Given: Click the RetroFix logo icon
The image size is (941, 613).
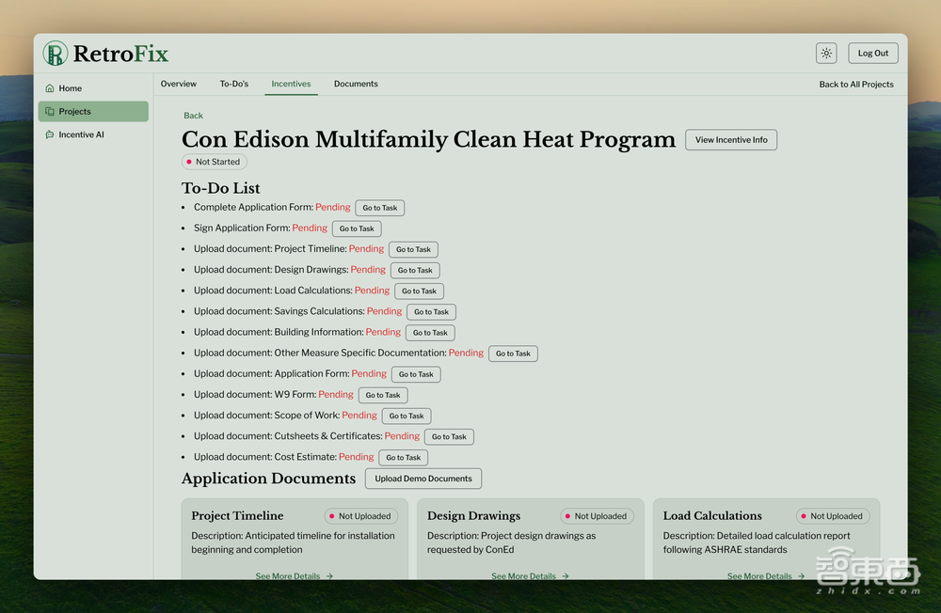Looking at the screenshot, I should (x=56, y=54).
